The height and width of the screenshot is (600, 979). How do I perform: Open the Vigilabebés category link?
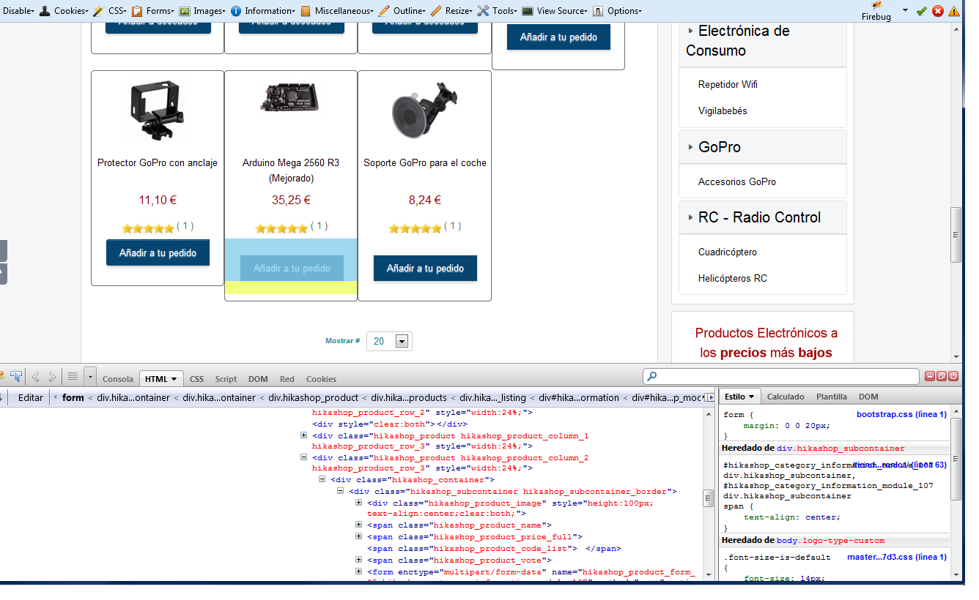[723, 110]
